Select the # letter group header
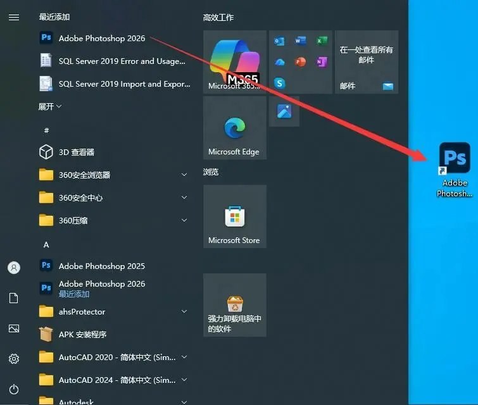 (46, 130)
